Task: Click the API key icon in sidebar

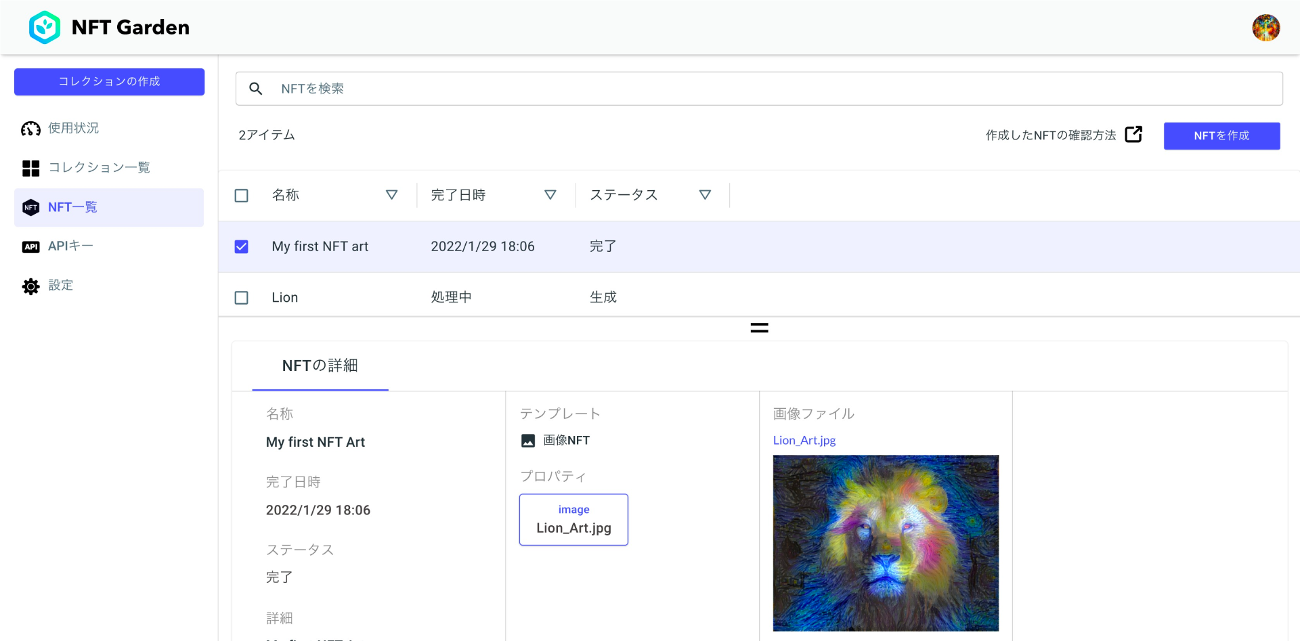Action: (x=30, y=246)
